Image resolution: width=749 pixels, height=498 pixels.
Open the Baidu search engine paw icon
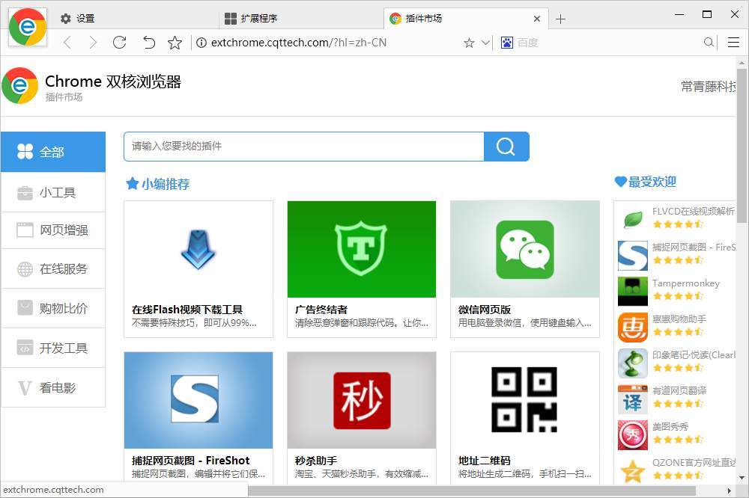click(x=507, y=43)
